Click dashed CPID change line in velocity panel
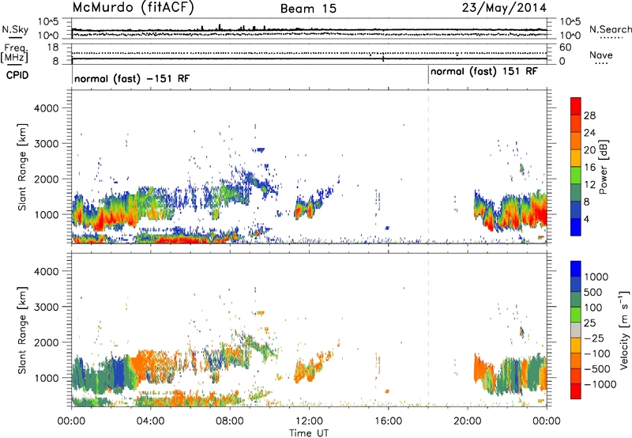The width and height of the screenshot is (632, 438). click(428, 330)
